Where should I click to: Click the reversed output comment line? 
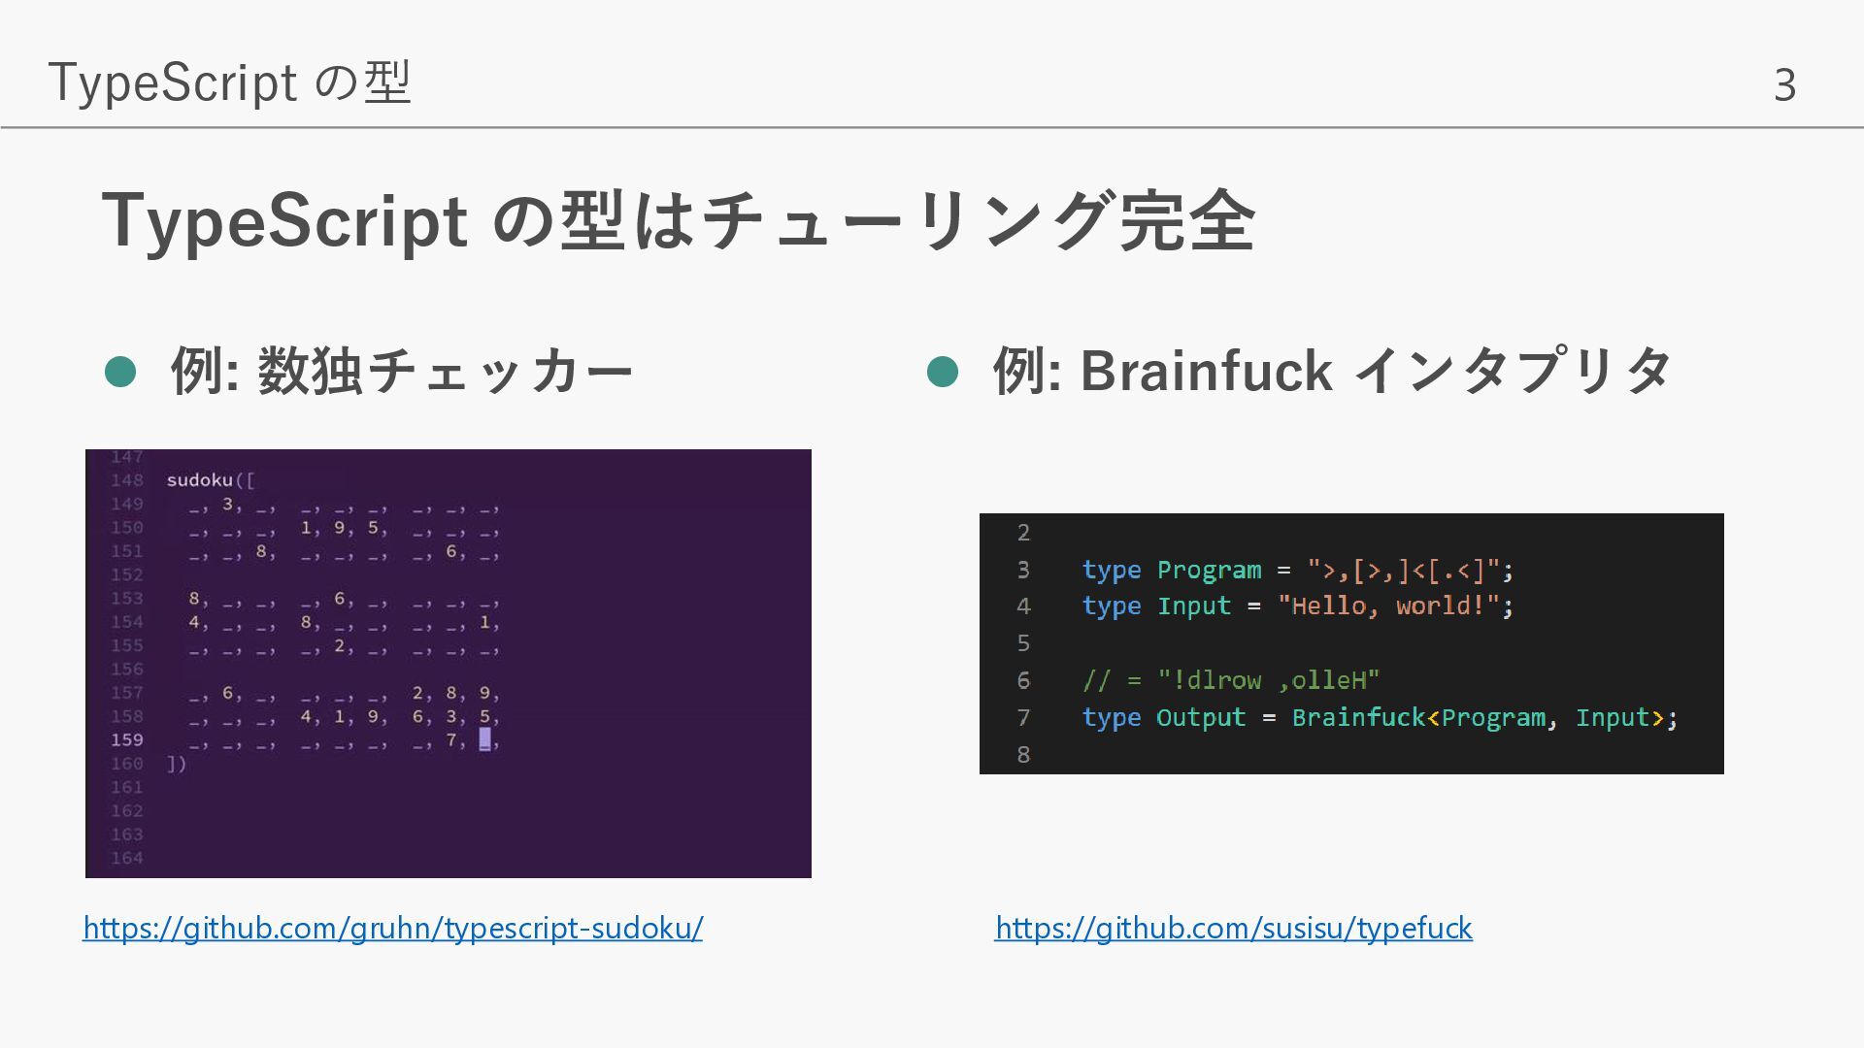coord(1230,680)
